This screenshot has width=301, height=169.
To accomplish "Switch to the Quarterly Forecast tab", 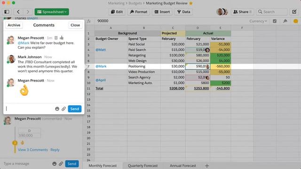I will (143, 166).
